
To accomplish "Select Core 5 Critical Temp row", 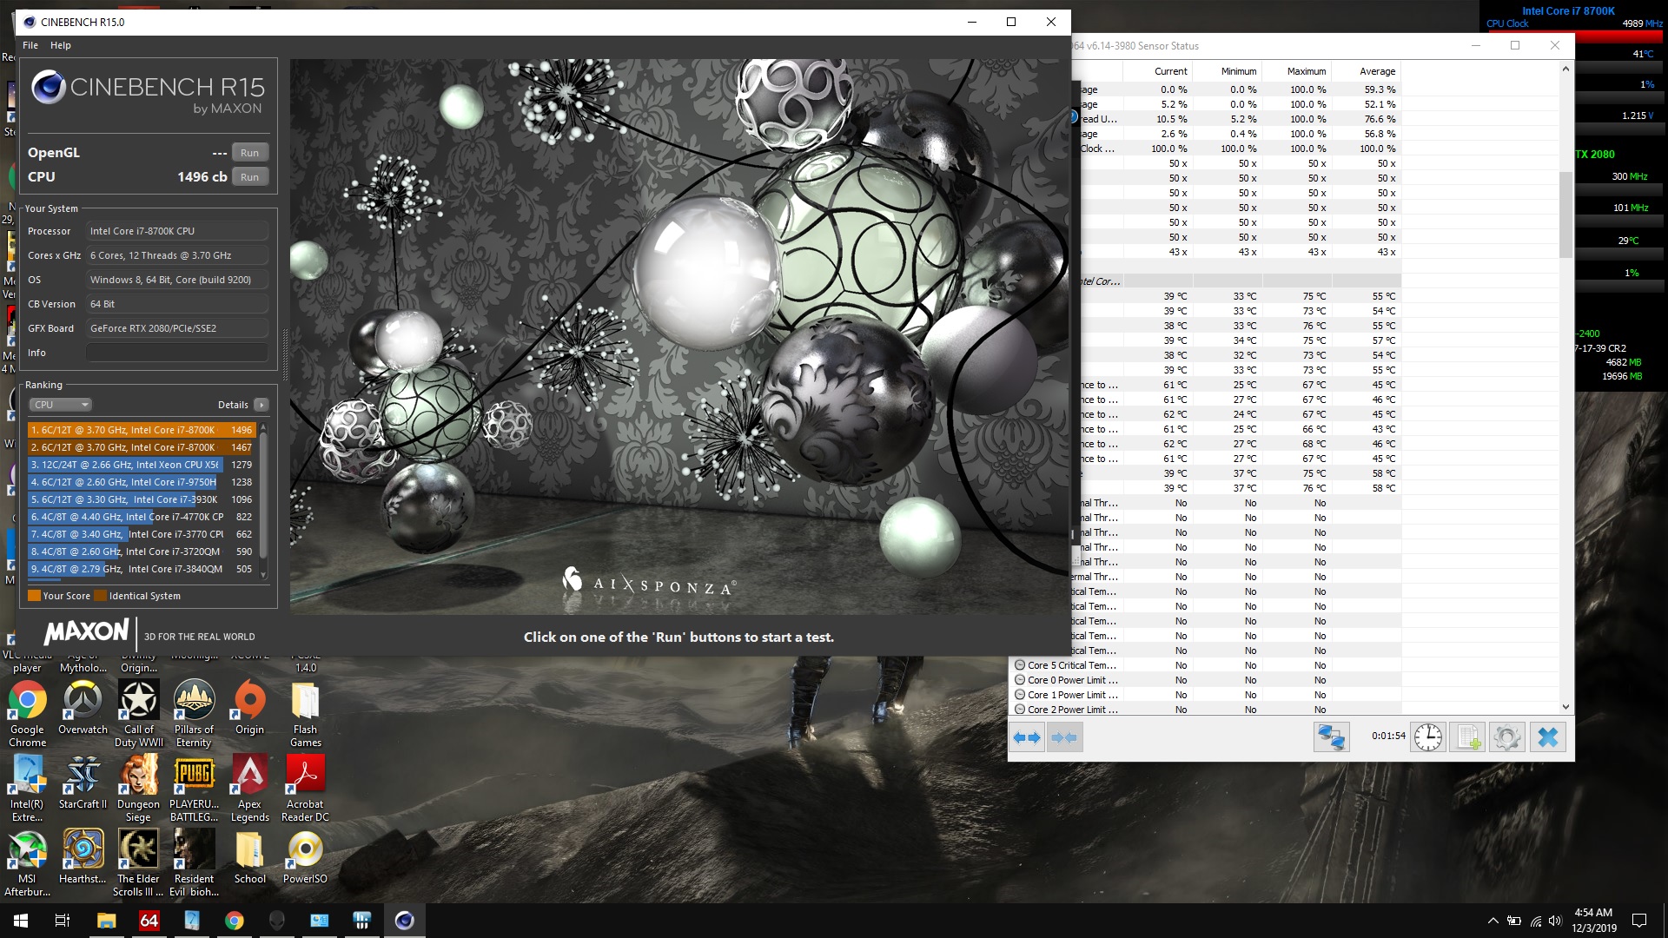I will tap(1206, 665).
